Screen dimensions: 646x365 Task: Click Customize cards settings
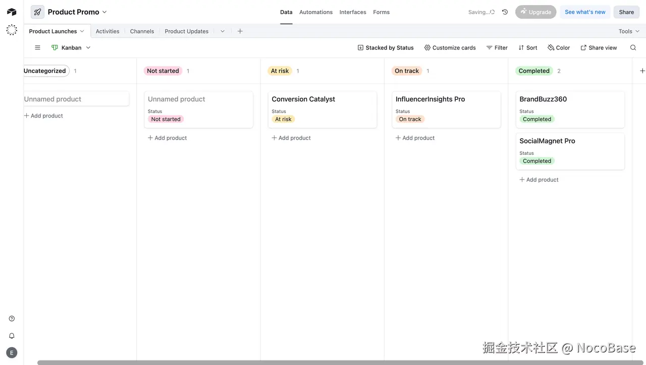tap(450, 47)
